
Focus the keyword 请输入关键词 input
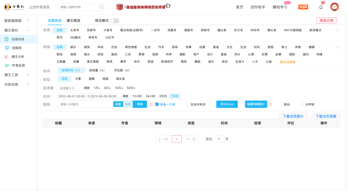[x=86, y=104]
